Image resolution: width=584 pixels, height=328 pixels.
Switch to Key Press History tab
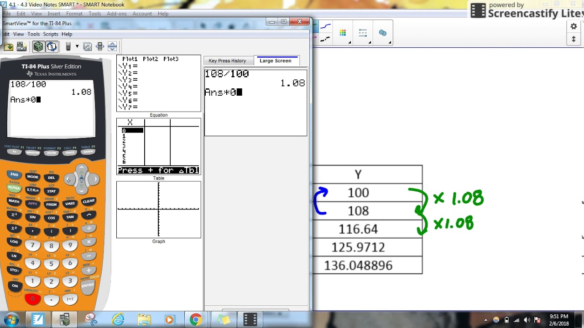click(x=227, y=61)
